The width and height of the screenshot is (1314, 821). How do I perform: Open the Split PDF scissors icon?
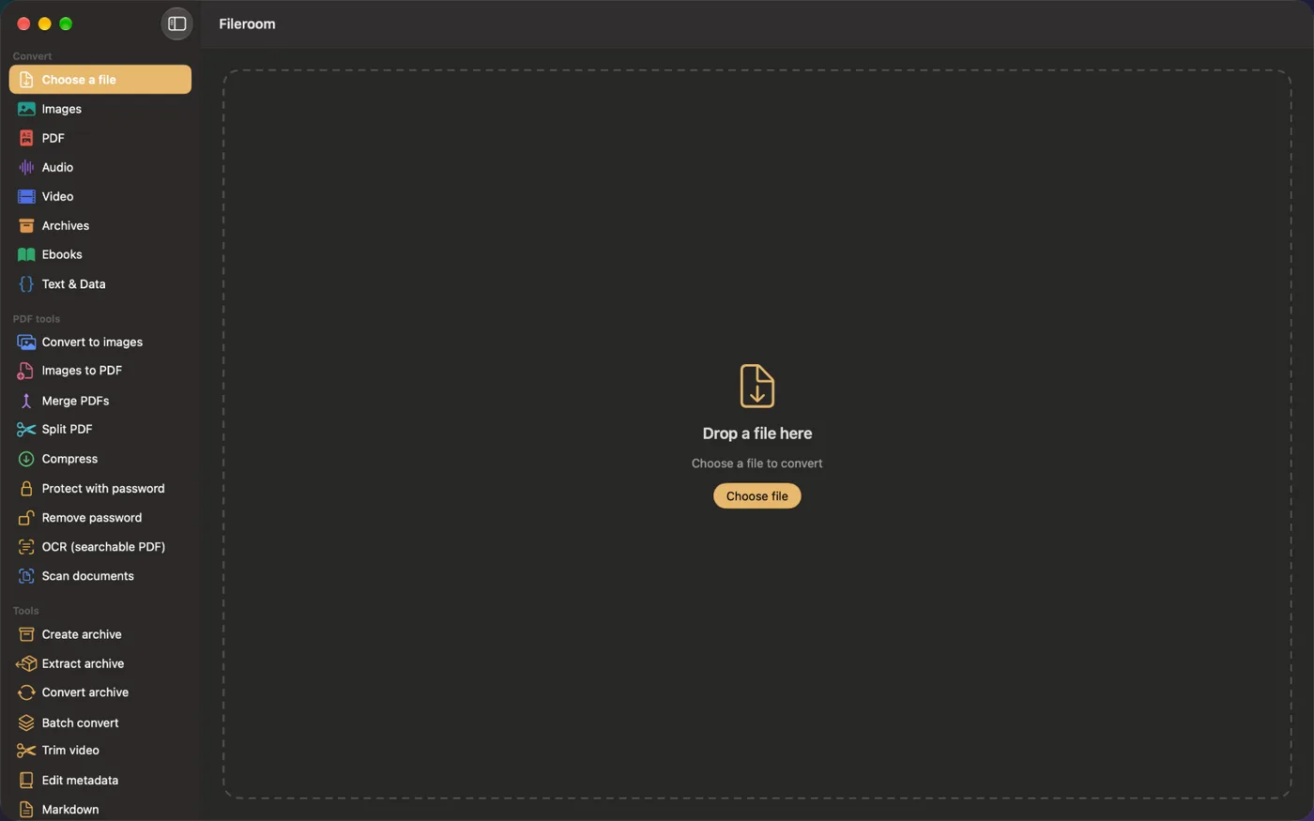tap(26, 429)
